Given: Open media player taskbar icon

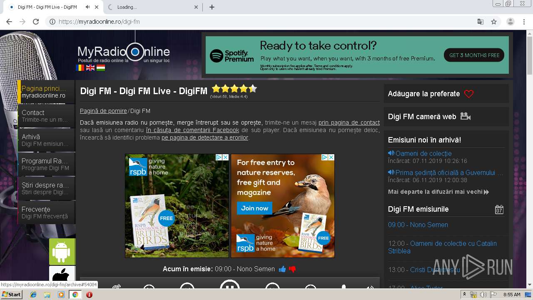Looking at the screenshot, I should 61,295.
